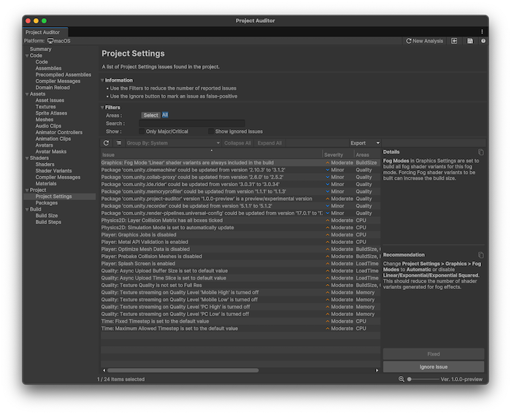Click the Search filter text field

tap(193, 123)
